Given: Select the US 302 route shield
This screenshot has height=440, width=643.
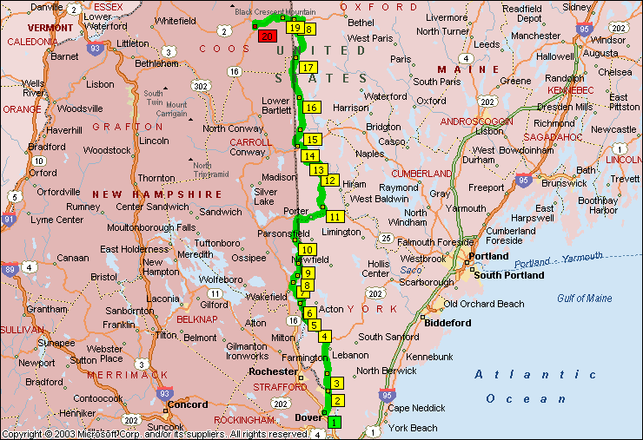Looking at the screenshot, I should (x=201, y=86).
